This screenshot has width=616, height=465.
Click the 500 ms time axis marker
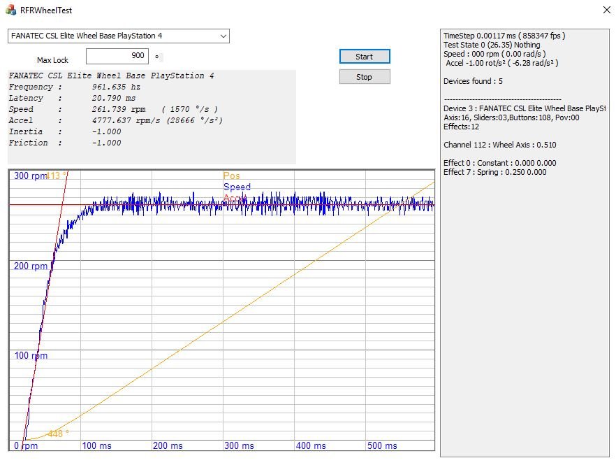tap(382, 445)
